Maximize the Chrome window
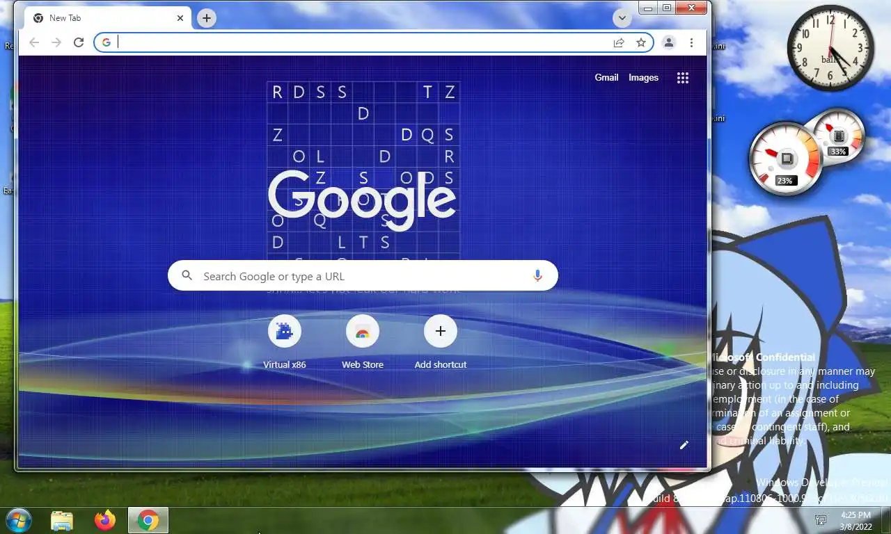The height and width of the screenshot is (534, 891). pyautogui.click(x=667, y=8)
